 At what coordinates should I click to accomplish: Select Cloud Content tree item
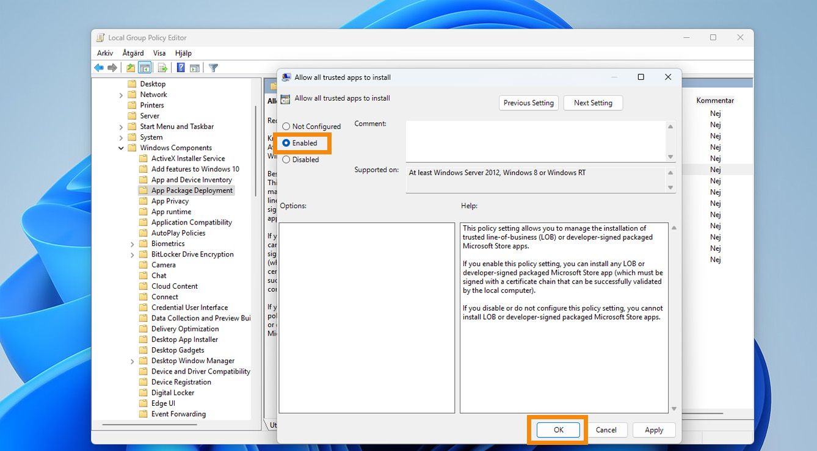click(x=175, y=286)
